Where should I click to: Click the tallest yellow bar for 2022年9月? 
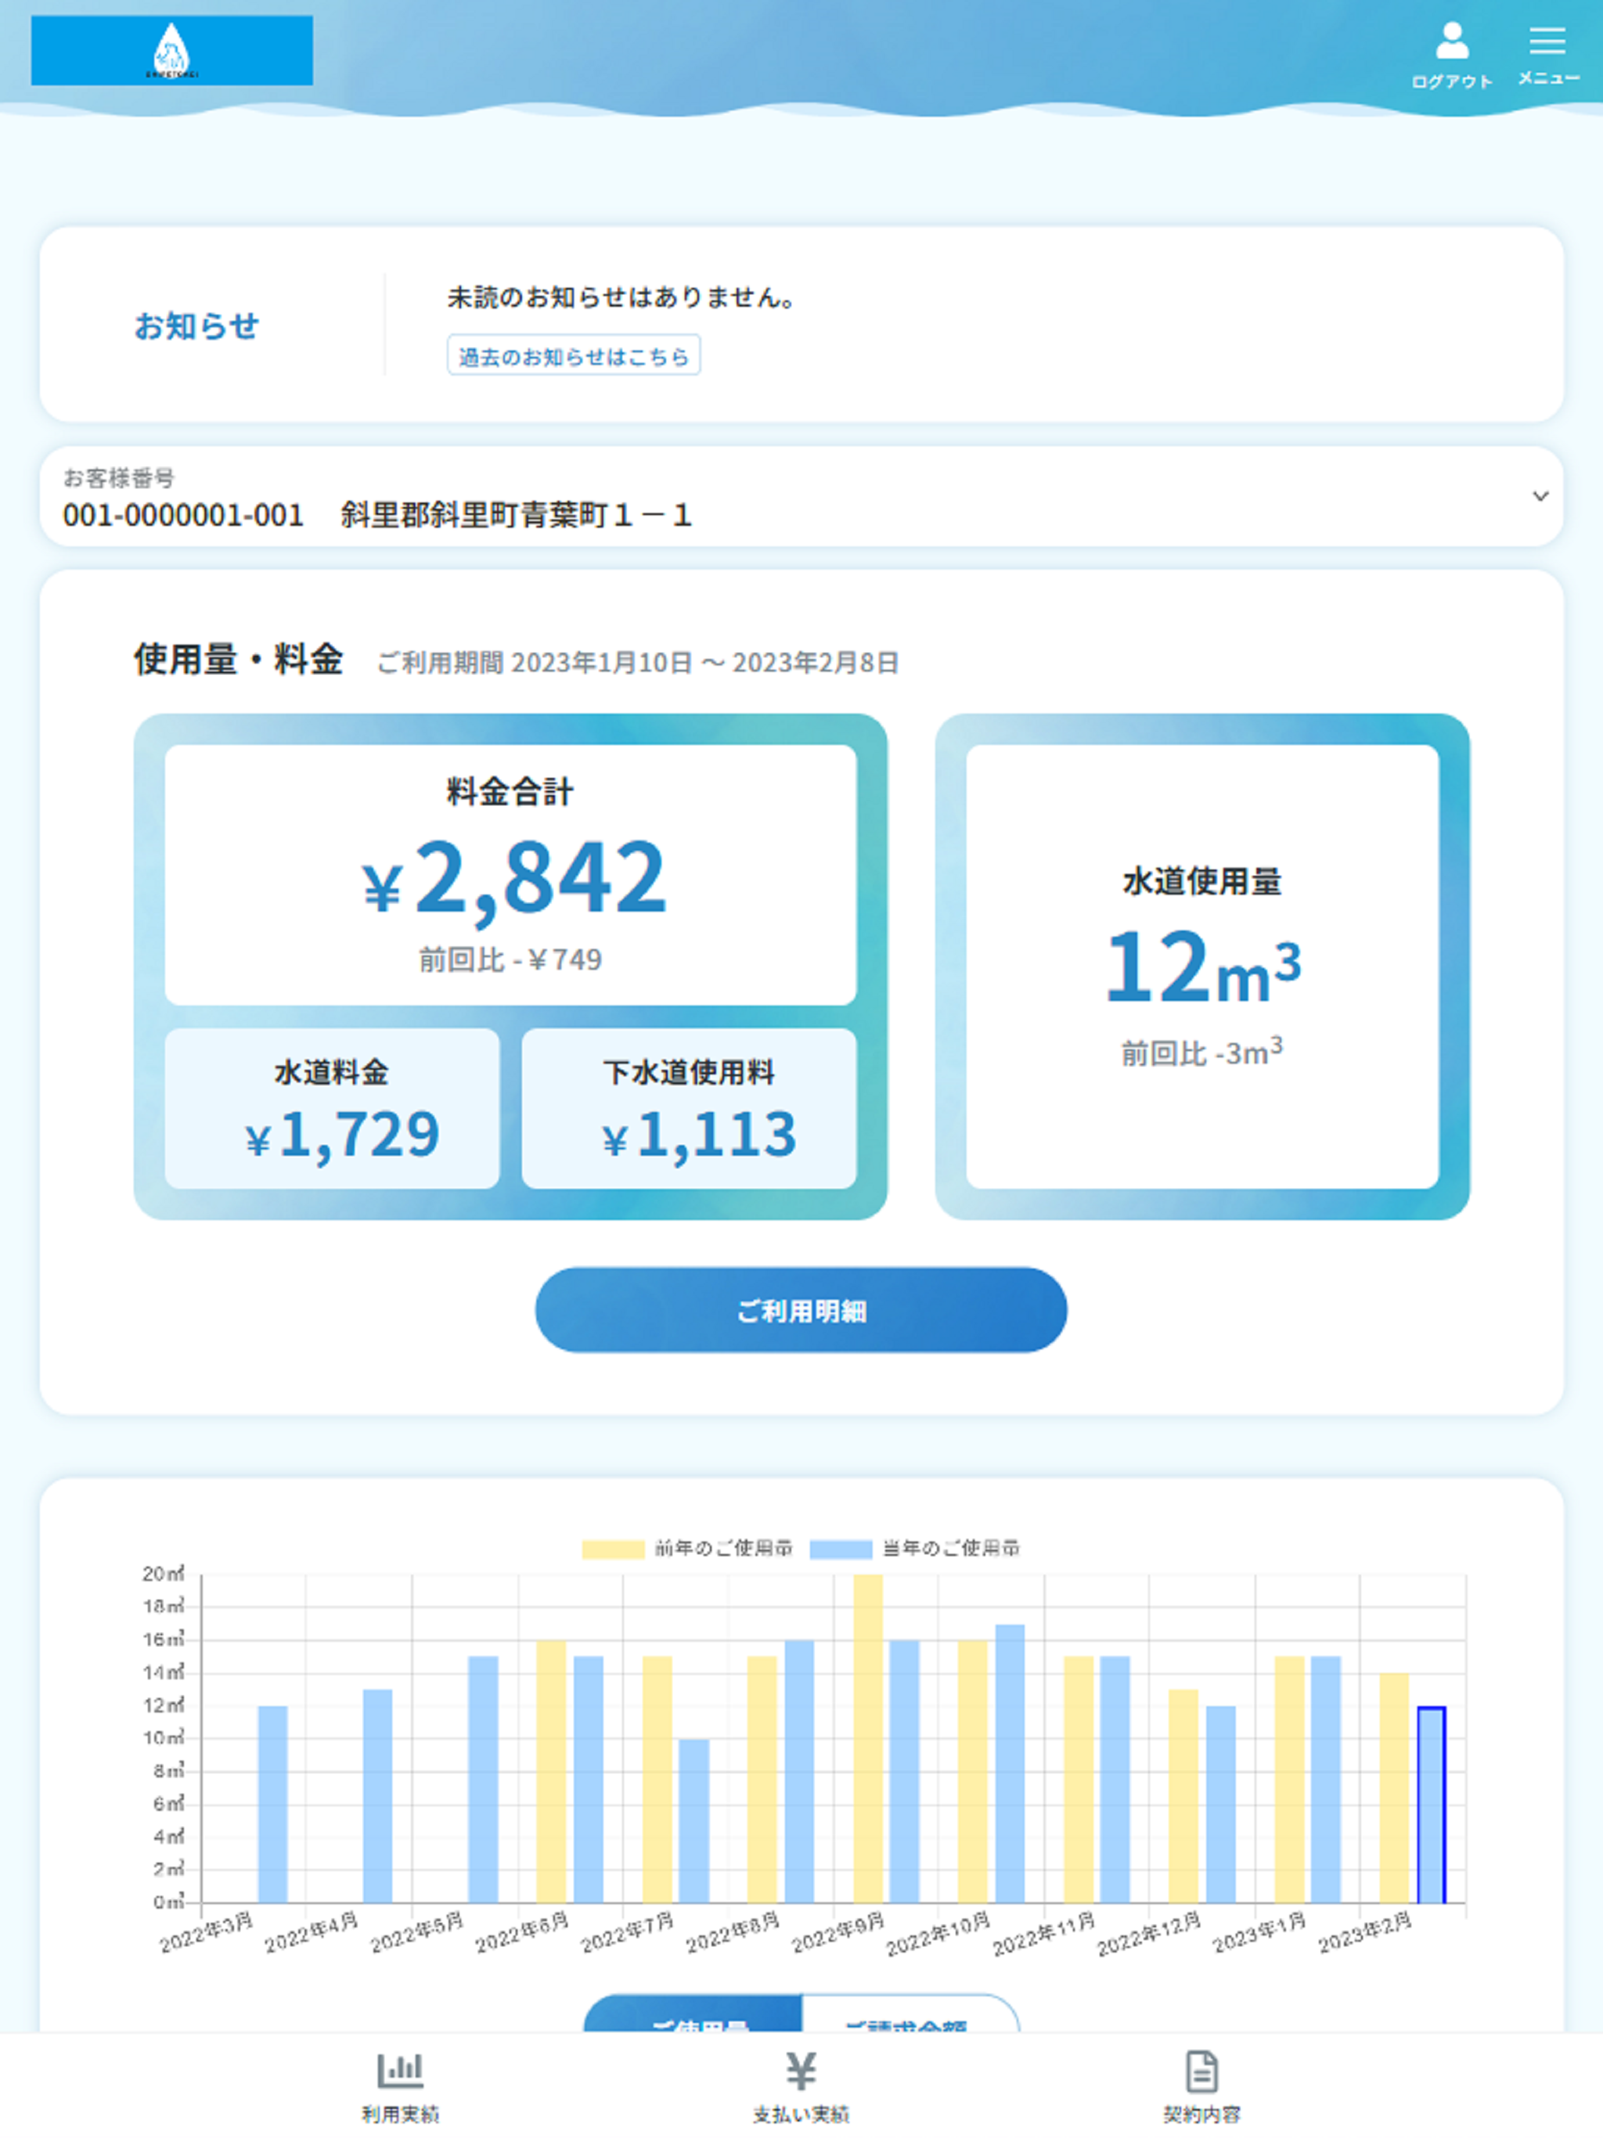pos(868,1739)
